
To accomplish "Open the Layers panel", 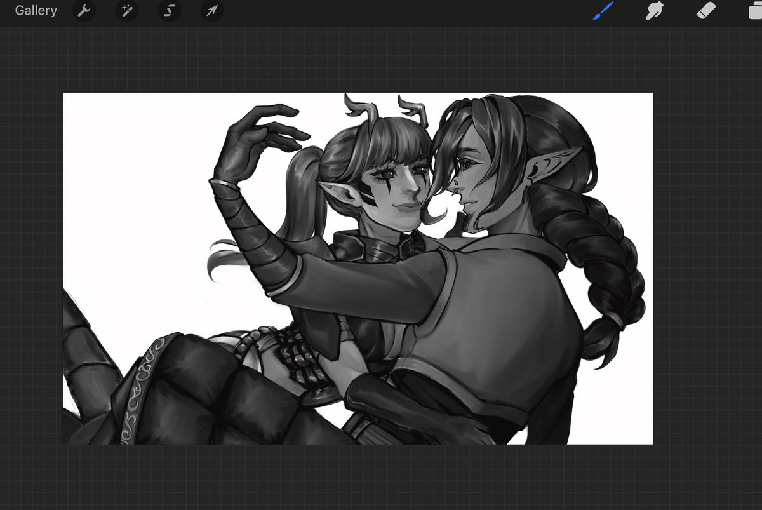I will click(755, 10).
